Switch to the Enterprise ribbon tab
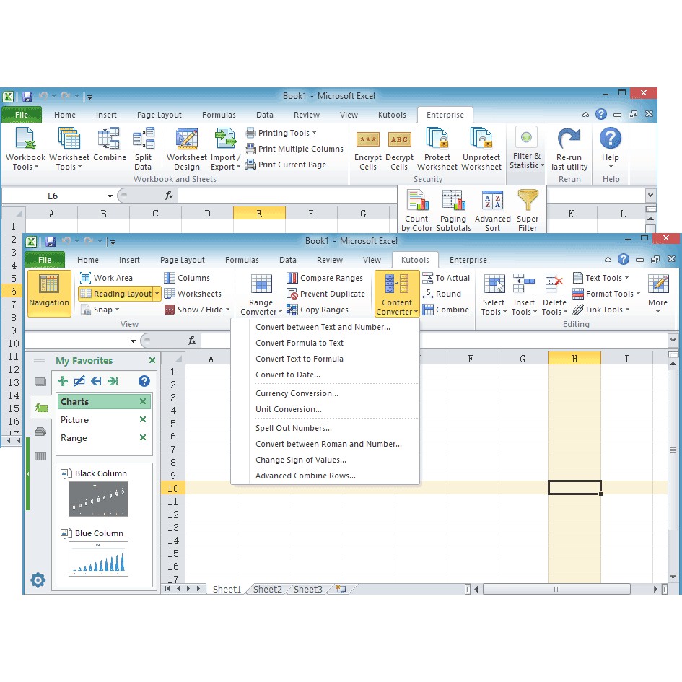Image resolution: width=682 pixels, height=682 pixels. pos(468,260)
